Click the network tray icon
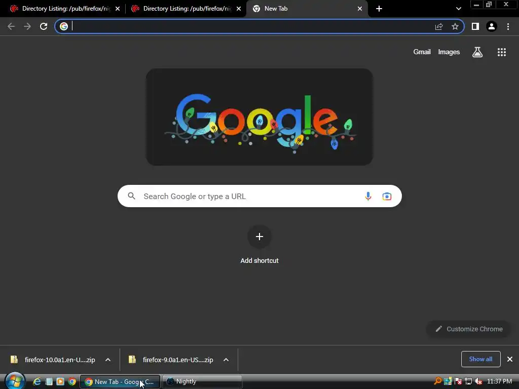 pyautogui.click(x=468, y=381)
